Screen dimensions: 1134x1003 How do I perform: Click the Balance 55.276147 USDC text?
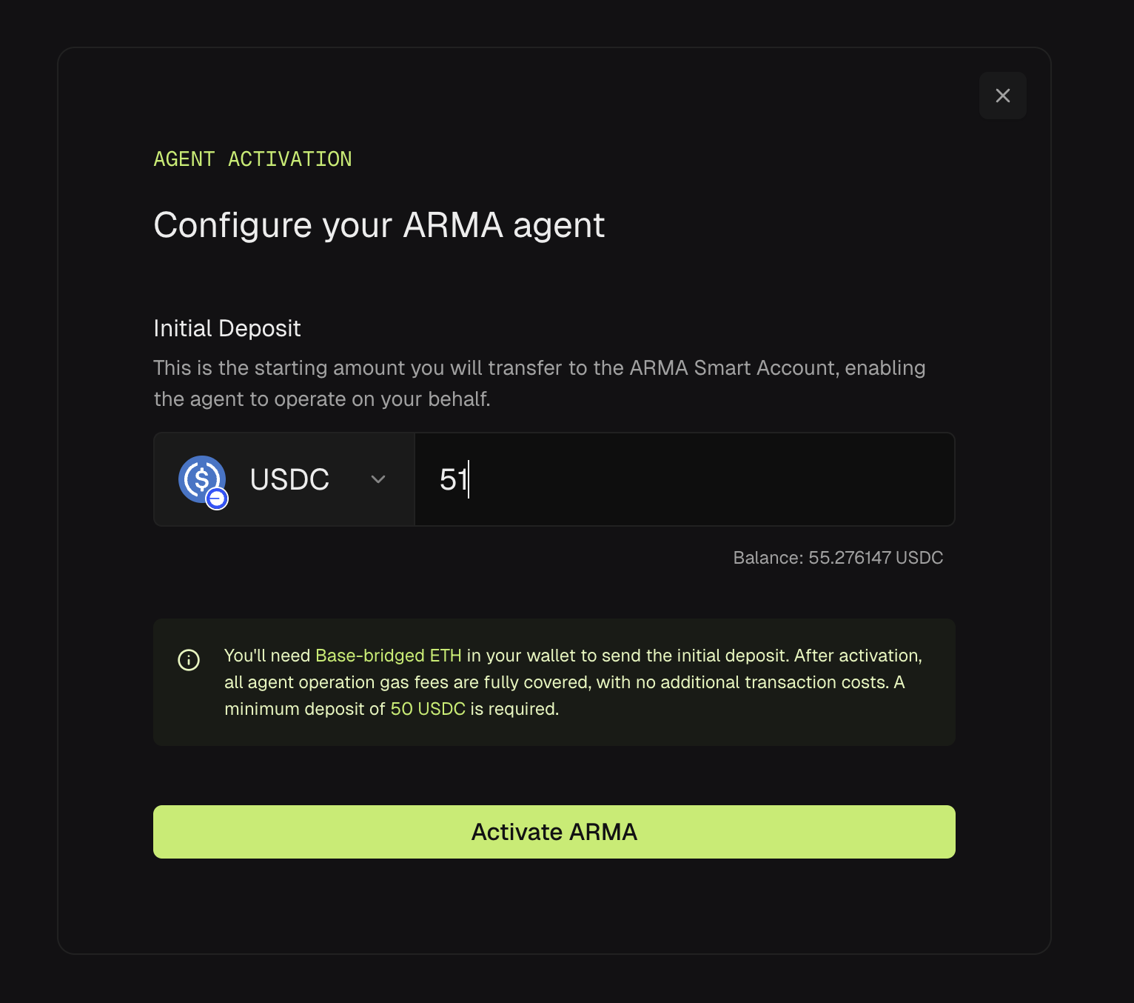838,558
